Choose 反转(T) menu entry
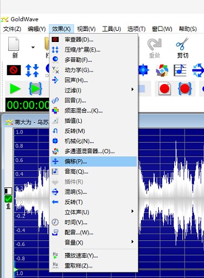The image size is (204, 278). pos(93,202)
